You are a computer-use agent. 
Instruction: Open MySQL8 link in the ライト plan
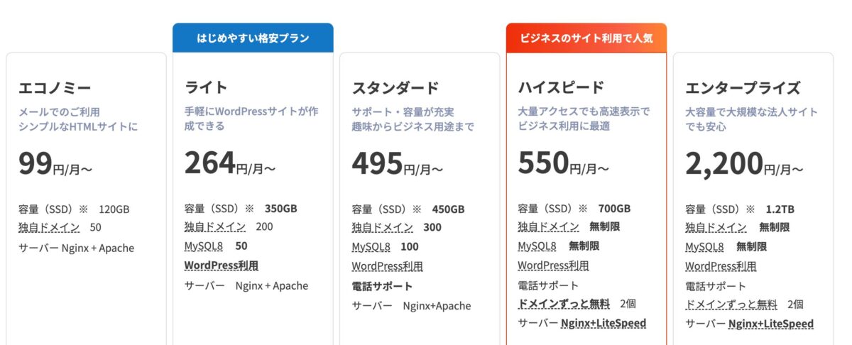coord(204,246)
